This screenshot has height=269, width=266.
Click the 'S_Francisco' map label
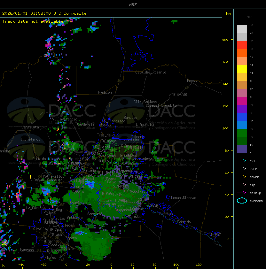coord(114,121)
